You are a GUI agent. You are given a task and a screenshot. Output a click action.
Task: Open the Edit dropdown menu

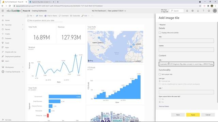click(85, 16)
